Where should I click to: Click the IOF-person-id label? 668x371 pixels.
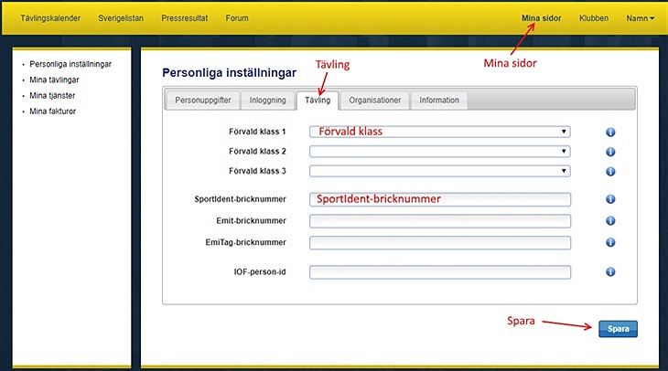coord(260,272)
